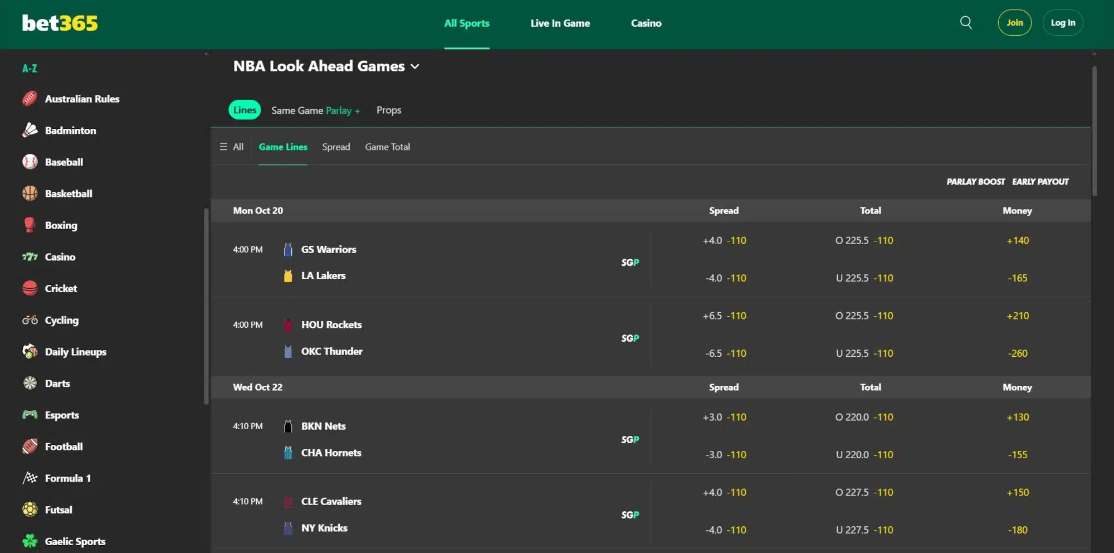The height and width of the screenshot is (553, 1114).
Task: Select the Lines pill tab
Action: coord(245,110)
